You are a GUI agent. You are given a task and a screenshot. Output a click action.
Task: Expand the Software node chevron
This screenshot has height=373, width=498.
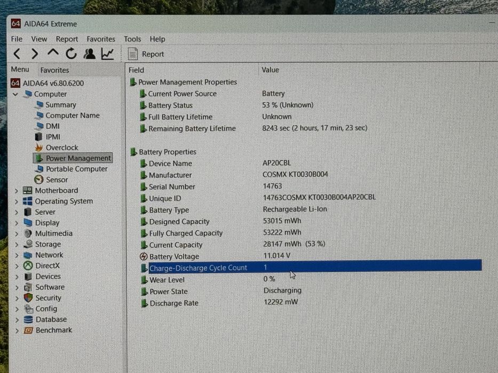(17, 288)
